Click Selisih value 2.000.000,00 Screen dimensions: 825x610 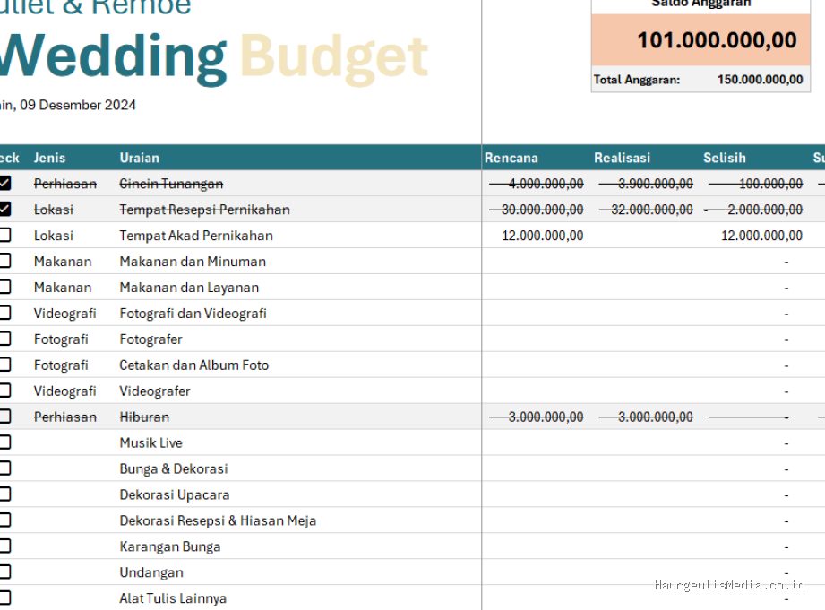pos(764,210)
